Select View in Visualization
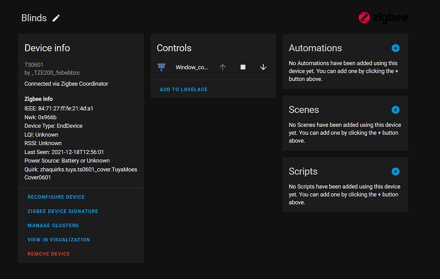 click(59, 240)
